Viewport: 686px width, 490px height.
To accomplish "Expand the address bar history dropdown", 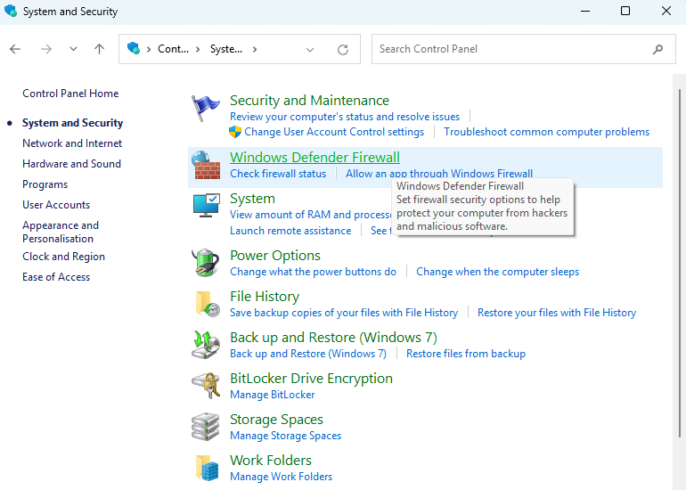I will 310,50.
